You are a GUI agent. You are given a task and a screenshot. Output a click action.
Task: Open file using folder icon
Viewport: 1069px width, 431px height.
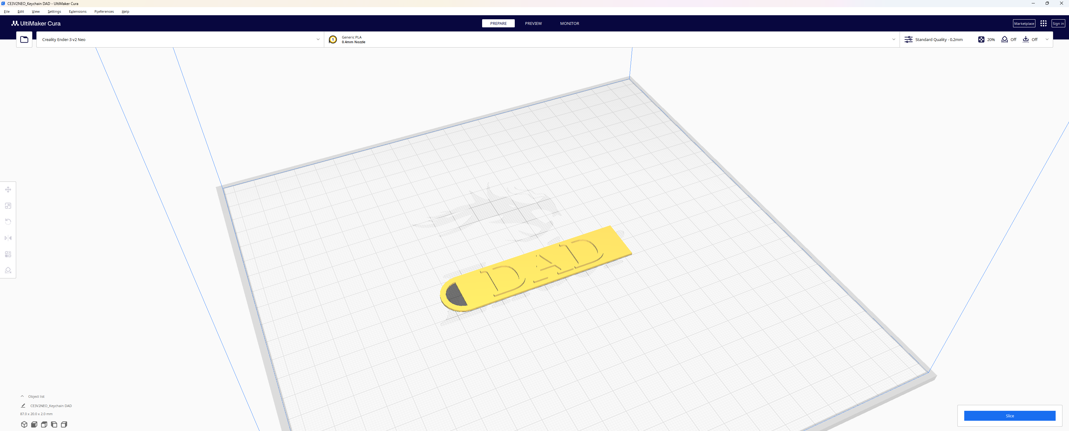(x=24, y=39)
